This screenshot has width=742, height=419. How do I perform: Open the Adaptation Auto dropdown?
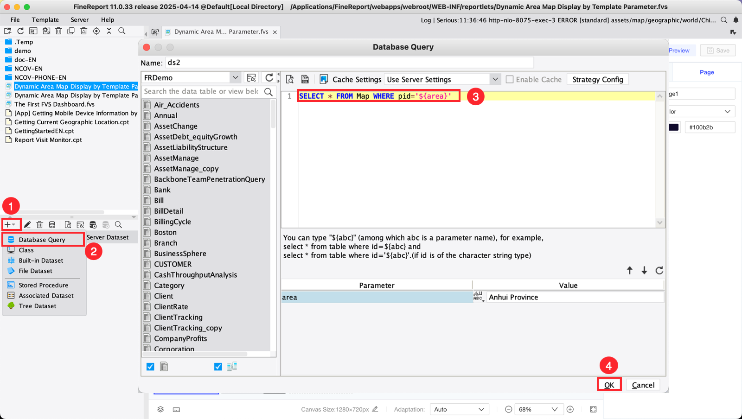(x=459, y=409)
